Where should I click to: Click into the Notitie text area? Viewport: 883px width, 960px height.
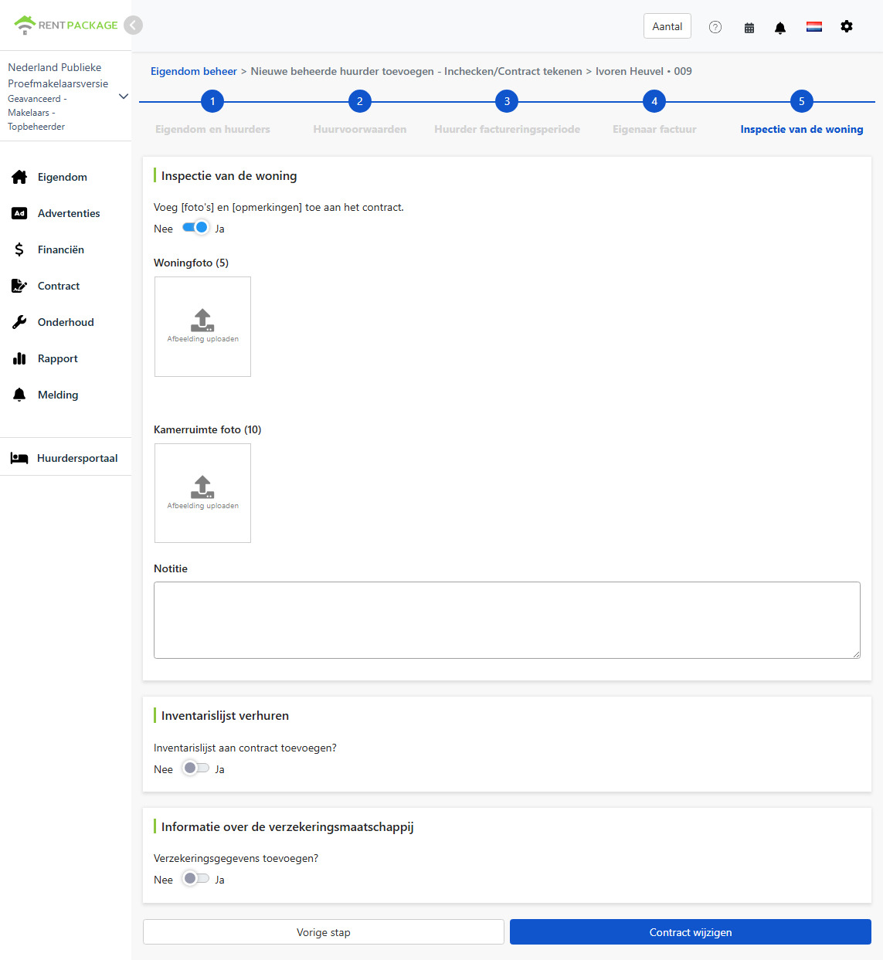click(x=507, y=620)
